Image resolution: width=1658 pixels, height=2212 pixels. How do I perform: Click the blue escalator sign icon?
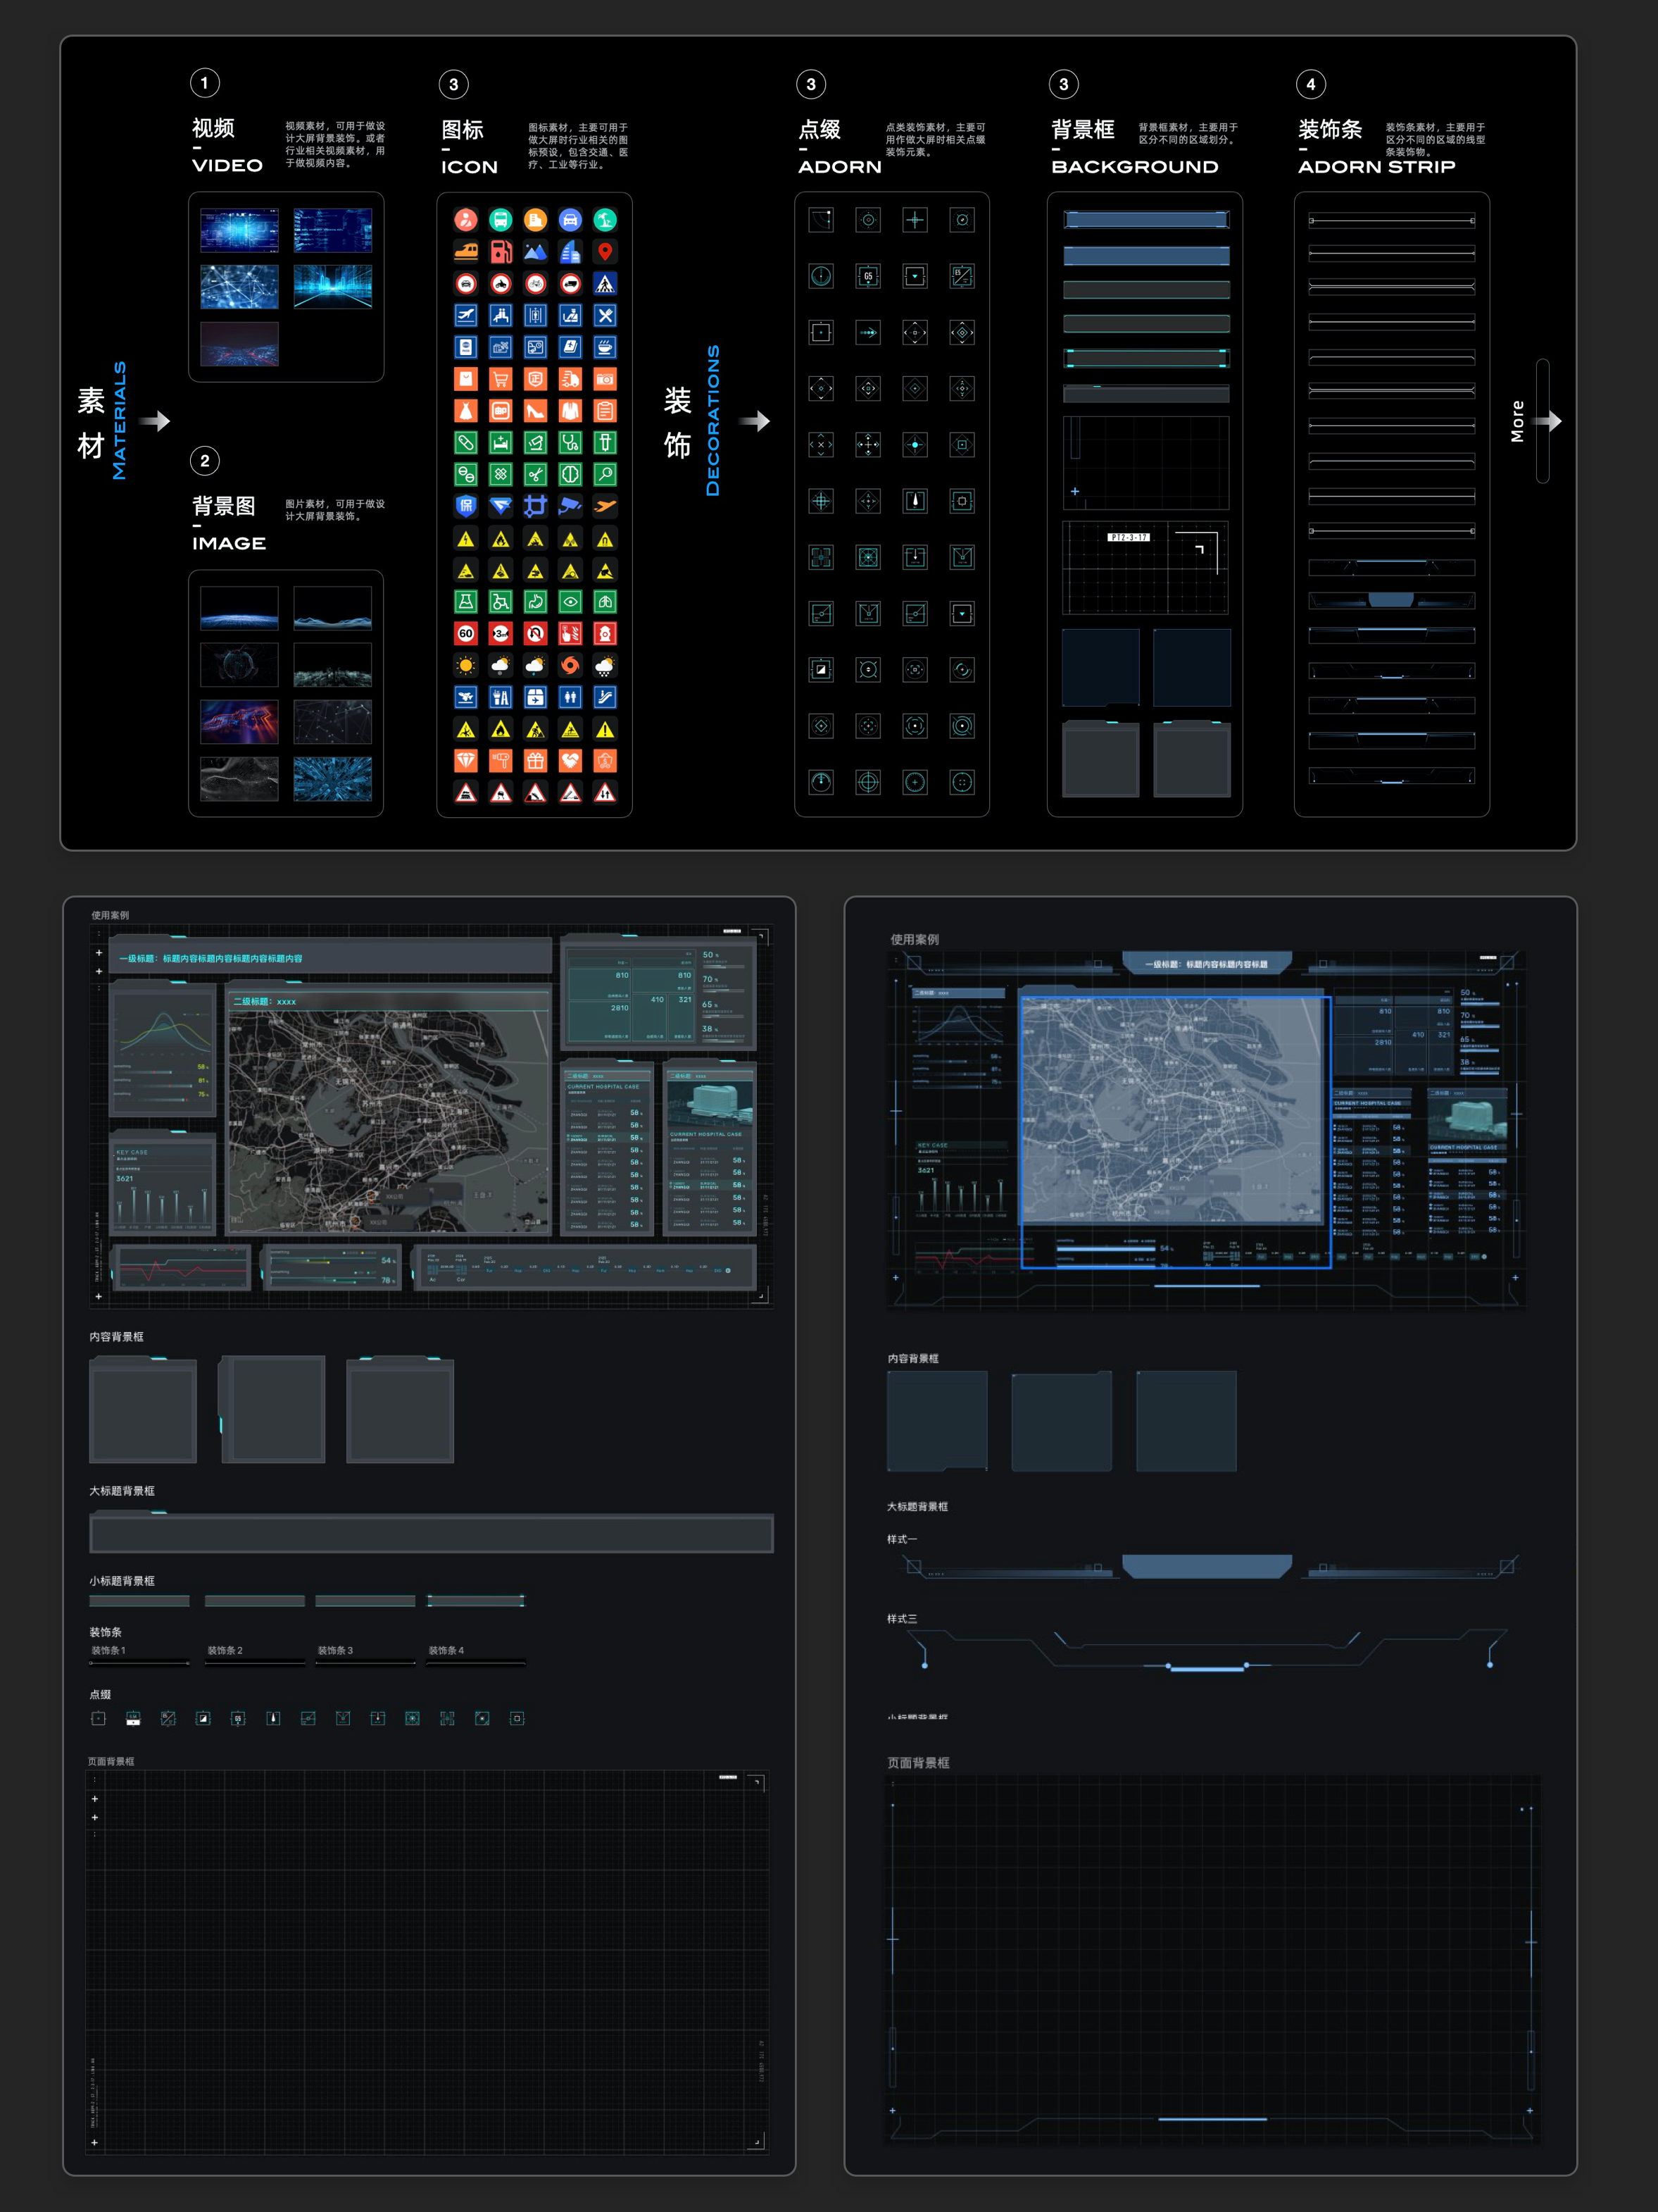(x=605, y=698)
